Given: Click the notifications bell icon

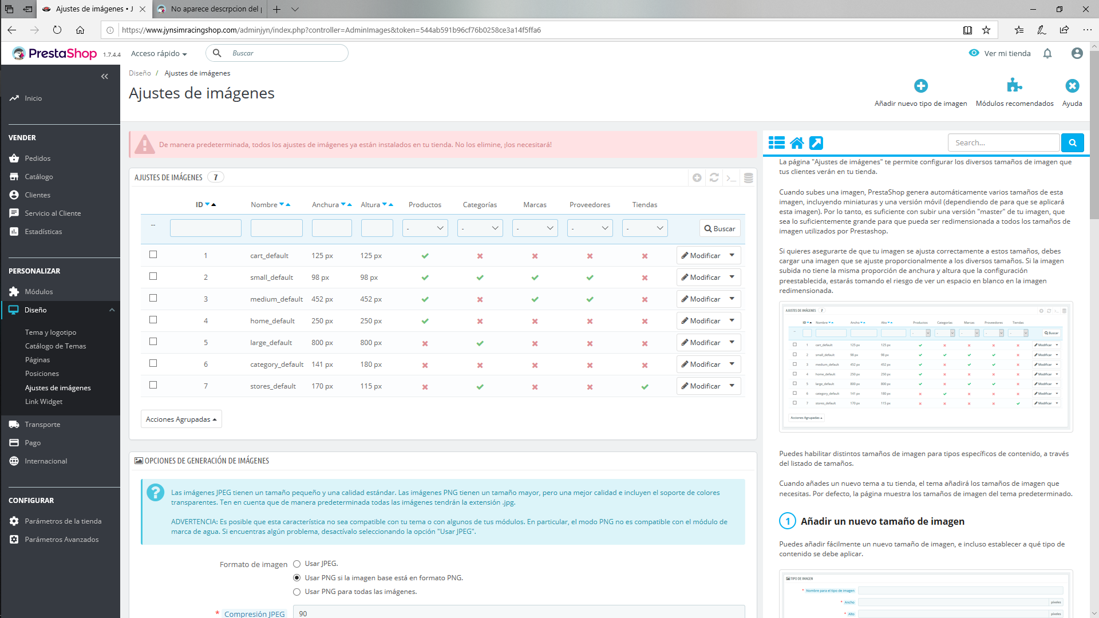Looking at the screenshot, I should tap(1047, 53).
